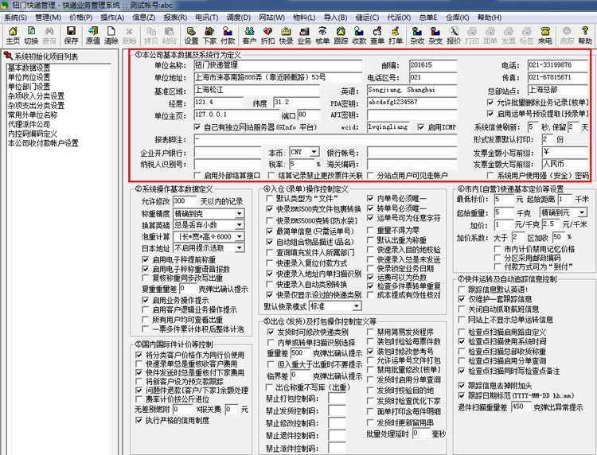This screenshot has width=597, height=455.
Task: Open the 网站(W) menu
Action: 271,17
